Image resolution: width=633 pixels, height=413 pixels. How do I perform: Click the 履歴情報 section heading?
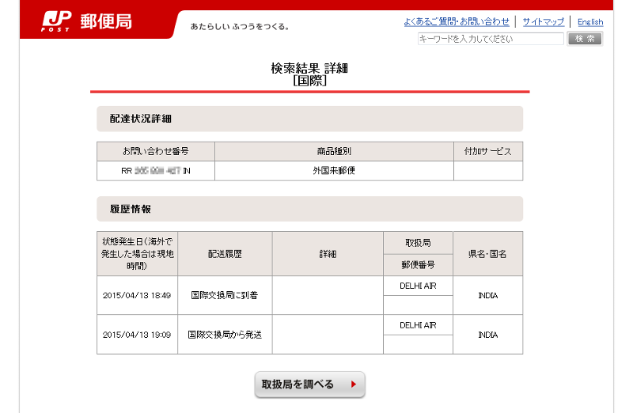point(131,209)
